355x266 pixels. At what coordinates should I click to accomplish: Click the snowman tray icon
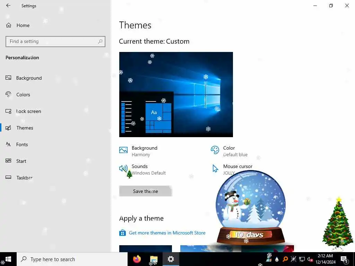pos(269,258)
